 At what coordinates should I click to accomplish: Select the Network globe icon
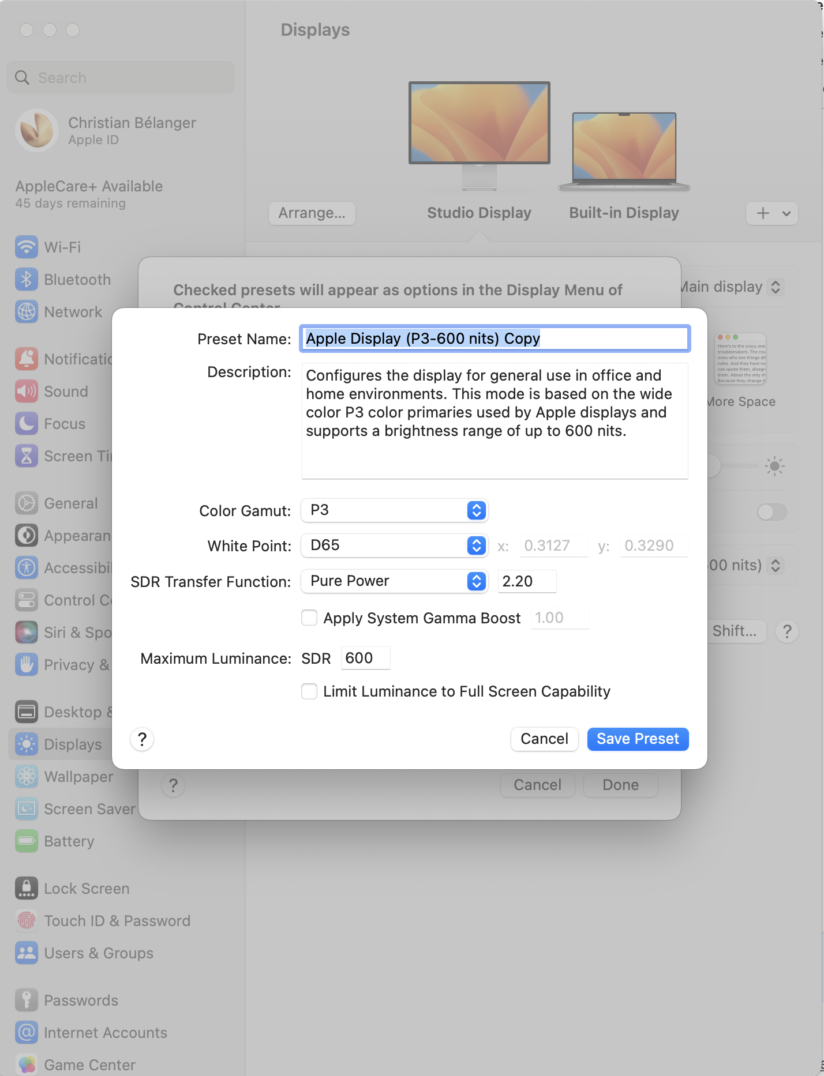tap(27, 312)
